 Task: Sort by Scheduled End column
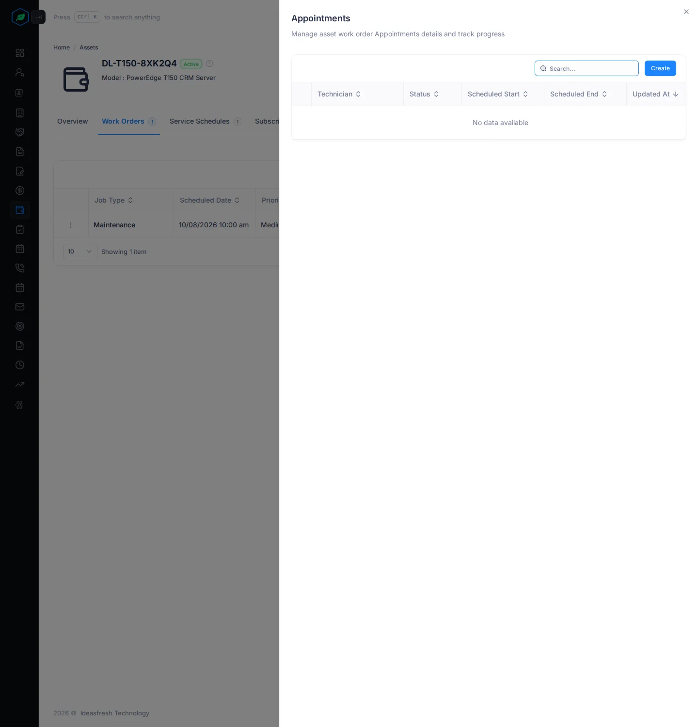pyautogui.click(x=579, y=94)
